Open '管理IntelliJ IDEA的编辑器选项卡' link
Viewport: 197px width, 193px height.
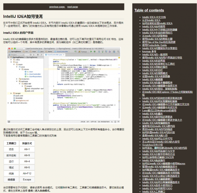tap(160, 167)
